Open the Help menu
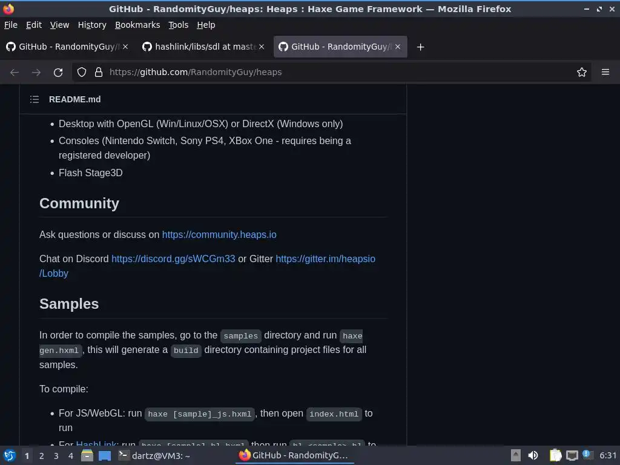The height and width of the screenshot is (465, 620). 206,25
